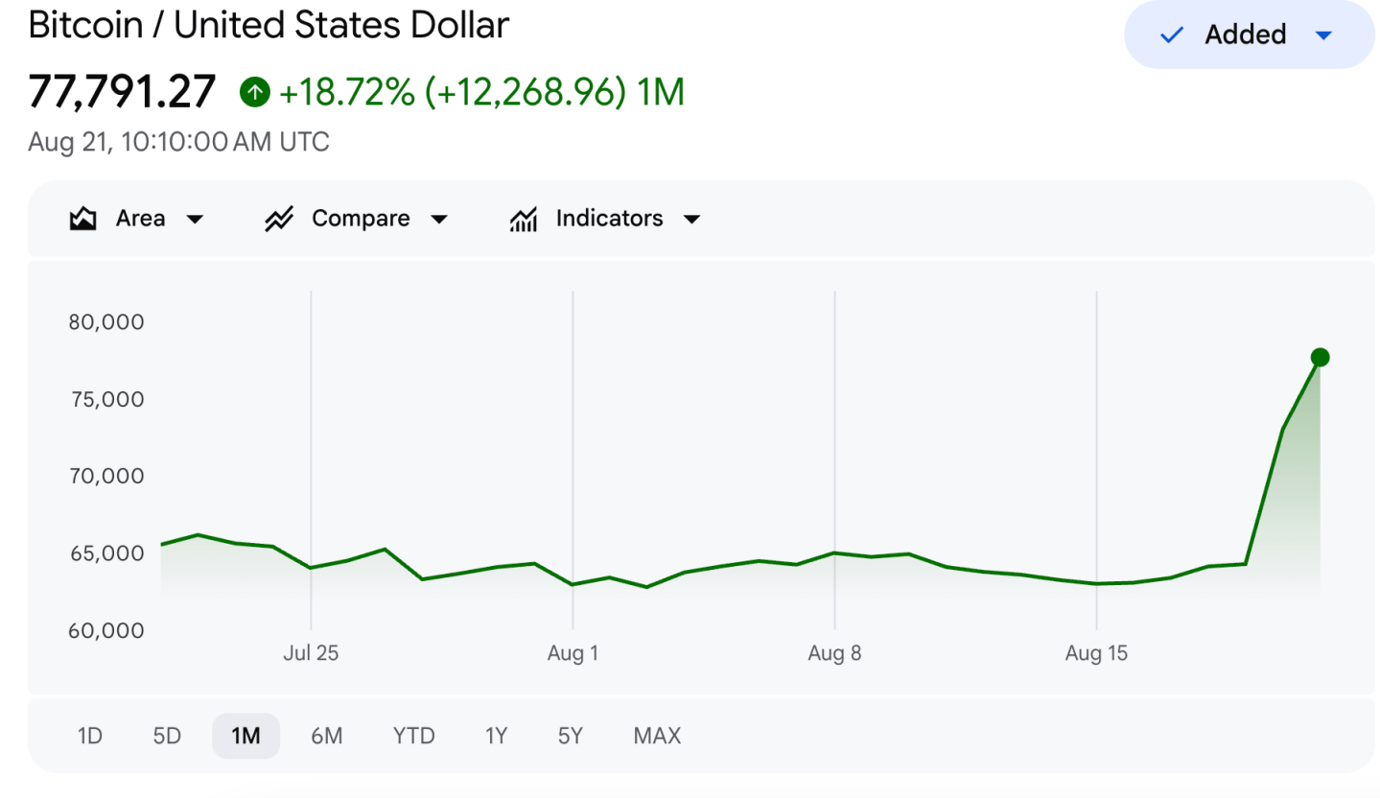
Task: Choose the 1Y time range
Action: 496,737
